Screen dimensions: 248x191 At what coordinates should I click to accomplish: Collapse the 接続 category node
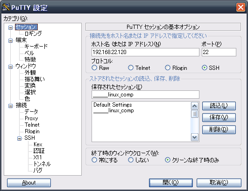(x=10, y=106)
